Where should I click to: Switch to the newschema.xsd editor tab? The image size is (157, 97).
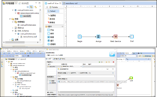(x=70, y=3)
